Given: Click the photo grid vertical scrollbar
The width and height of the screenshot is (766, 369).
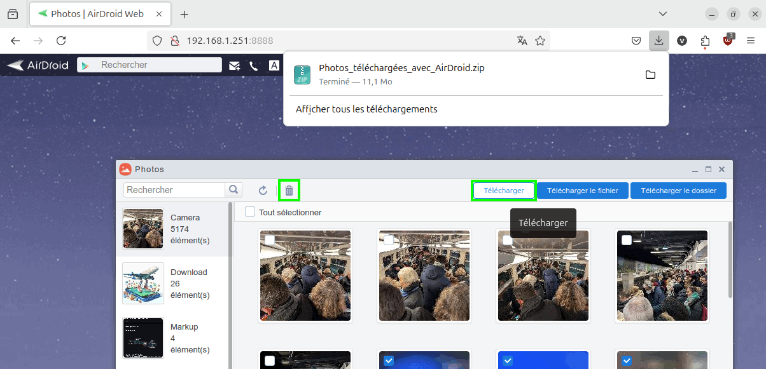Looking at the screenshot, I should 730,259.
